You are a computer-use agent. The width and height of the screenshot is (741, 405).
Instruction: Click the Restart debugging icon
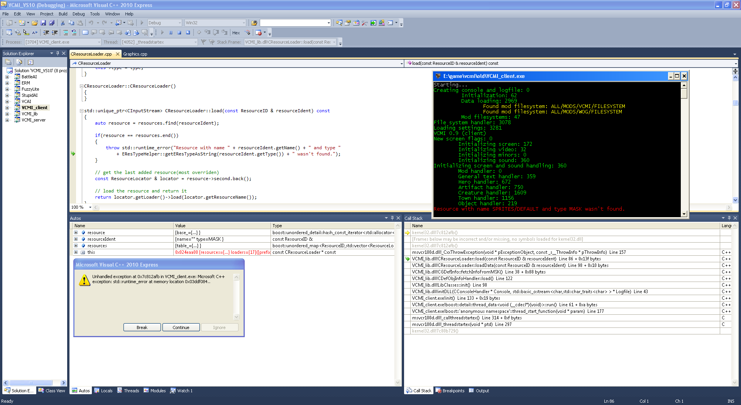(188, 33)
